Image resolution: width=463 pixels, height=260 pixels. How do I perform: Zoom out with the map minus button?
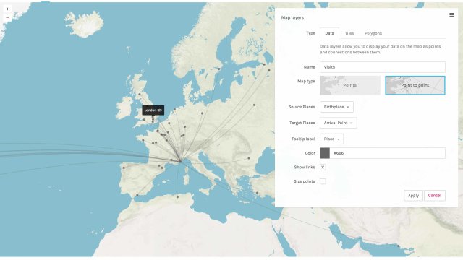(7, 17)
